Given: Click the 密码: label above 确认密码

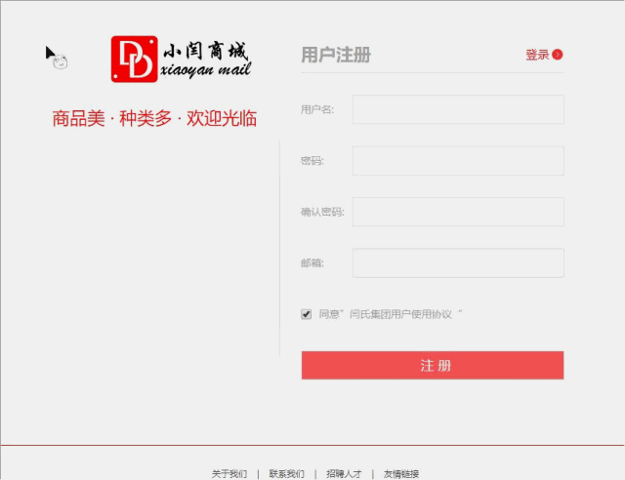Looking at the screenshot, I should [312, 161].
